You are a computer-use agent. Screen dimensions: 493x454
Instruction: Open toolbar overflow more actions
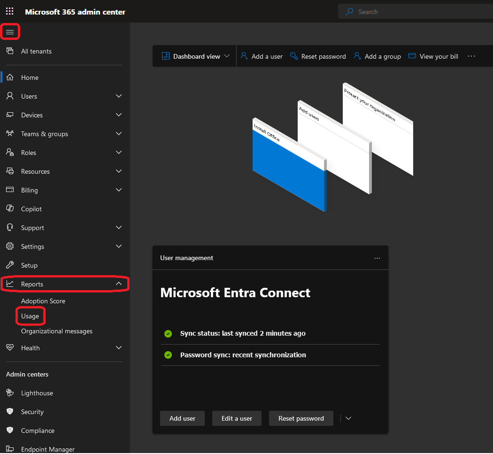[x=471, y=56]
